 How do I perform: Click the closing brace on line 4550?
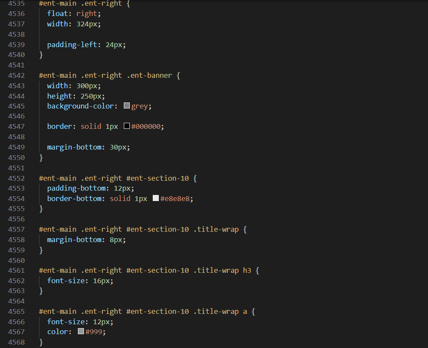click(x=41, y=158)
